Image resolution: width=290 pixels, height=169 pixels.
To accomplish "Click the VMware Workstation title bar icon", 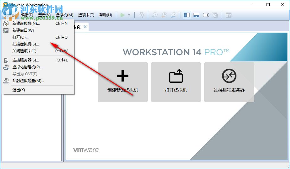I will pyautogui.click(x=5, y=5).
